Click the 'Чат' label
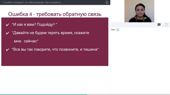This screenshot has height=95, width=170. pos(113,30)
